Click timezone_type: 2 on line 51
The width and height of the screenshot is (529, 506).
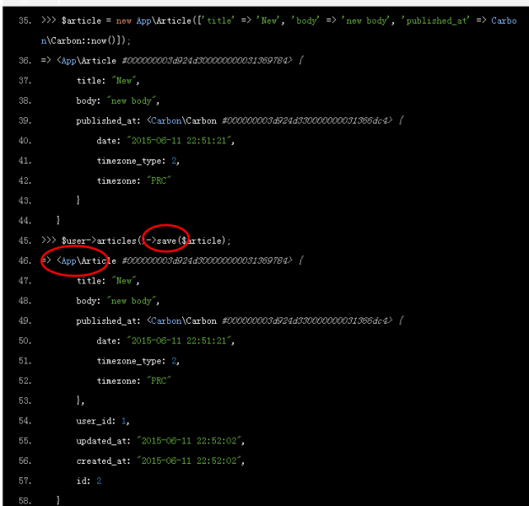click(138, 361)
